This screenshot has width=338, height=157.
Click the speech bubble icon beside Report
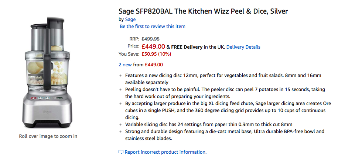(121, 152)
